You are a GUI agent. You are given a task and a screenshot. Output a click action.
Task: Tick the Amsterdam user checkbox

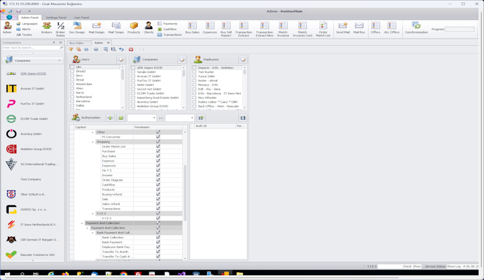[x=72, y=84]
